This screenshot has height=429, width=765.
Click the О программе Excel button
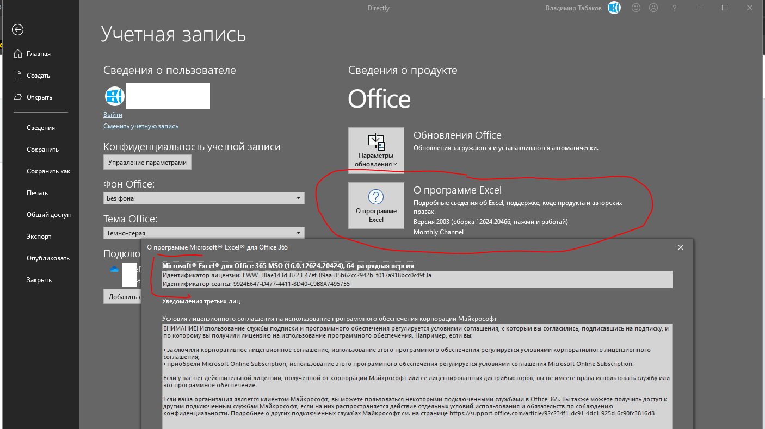tap(376, 205)
